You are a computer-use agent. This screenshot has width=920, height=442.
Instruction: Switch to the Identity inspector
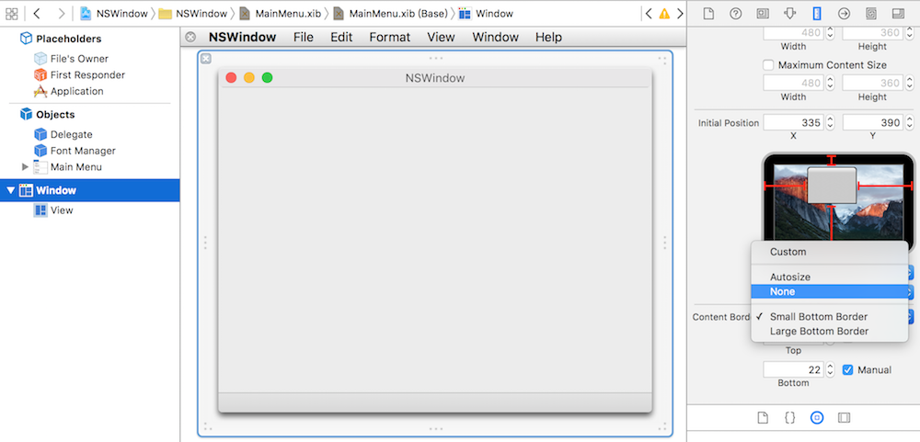tap(763, 14)
